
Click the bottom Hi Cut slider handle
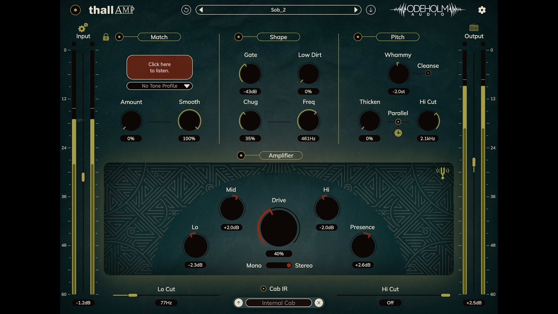pyautogui.click(x=446, y=295)
